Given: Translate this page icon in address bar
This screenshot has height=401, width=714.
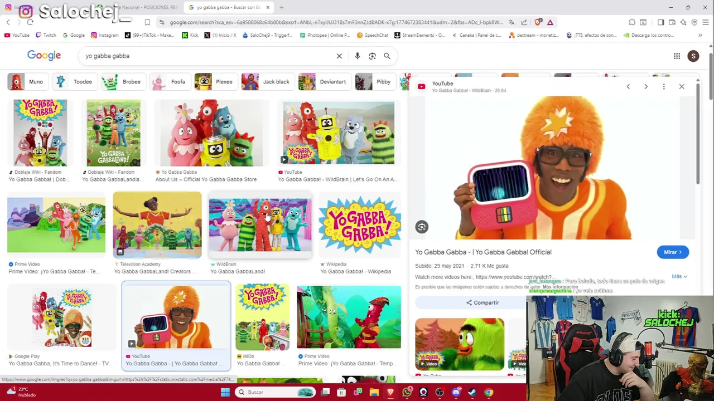Looking at the screenshot, I should pyautogui.click(x=512, y=22).
